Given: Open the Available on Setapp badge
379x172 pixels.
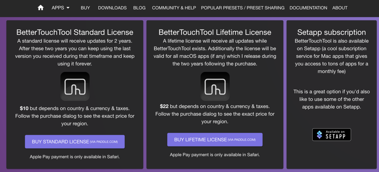Looking at the screenshot, I should coord(332,135).
